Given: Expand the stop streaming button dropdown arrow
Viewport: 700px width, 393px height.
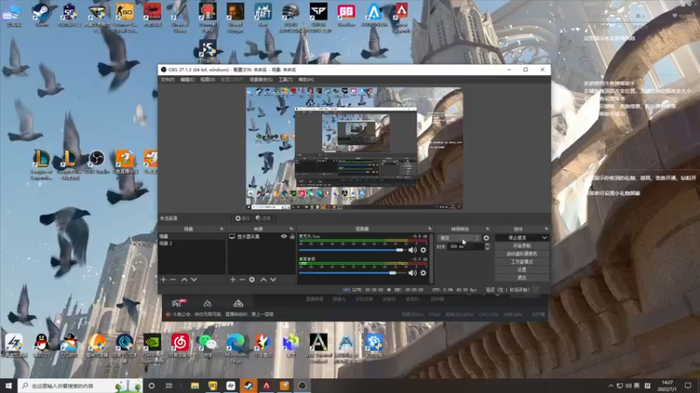Looking at the screenshot, I should 544,238.
